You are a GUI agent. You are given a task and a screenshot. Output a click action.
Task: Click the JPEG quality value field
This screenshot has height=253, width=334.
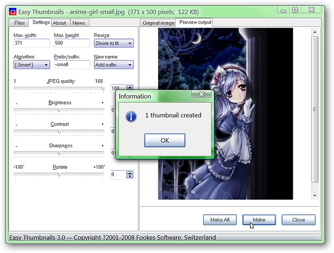[x=118, y=89]
